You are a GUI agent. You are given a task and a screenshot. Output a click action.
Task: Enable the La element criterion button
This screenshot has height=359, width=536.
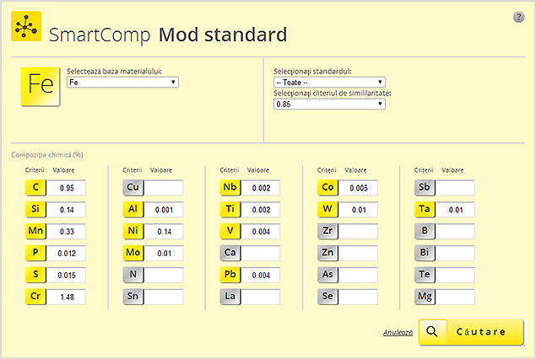tap(230, 297)
